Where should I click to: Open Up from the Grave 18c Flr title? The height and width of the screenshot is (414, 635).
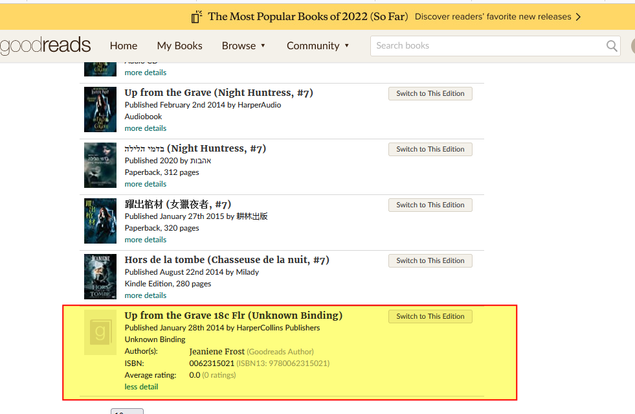pyautogui.click(x=233, y=316)
